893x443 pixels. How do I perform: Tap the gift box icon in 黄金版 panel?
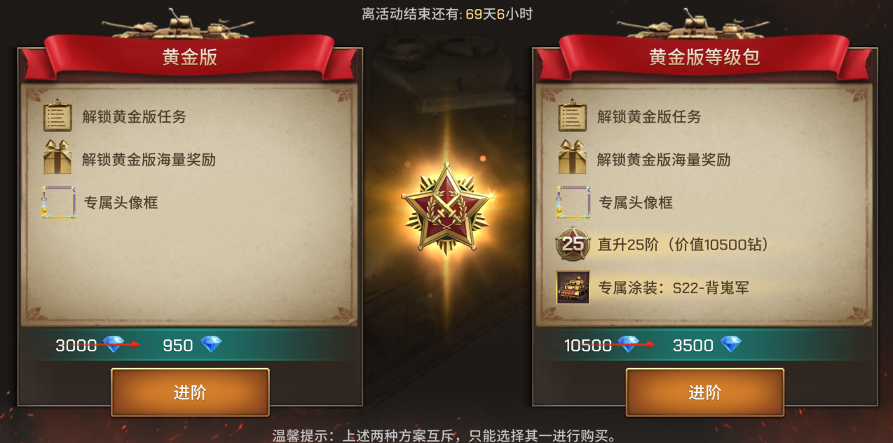(x=57, y=157)
